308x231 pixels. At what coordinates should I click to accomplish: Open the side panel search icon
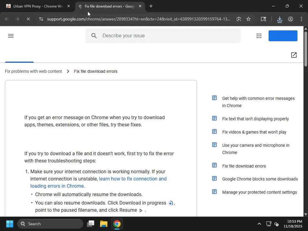coord(263,19)
